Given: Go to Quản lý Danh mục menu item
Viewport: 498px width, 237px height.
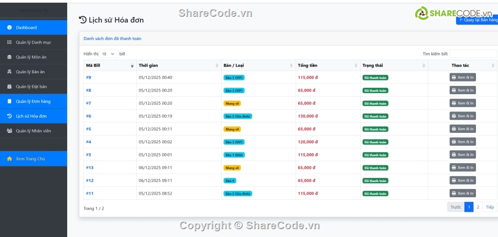Looking at the screenshot, I should click(34, 42).
